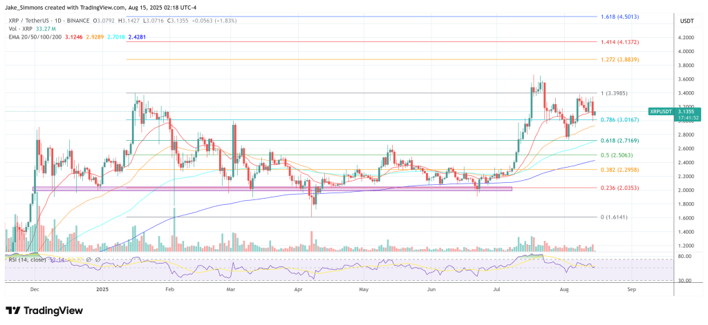Click the XRPUSDT price tag on axis
Image resolution: width=708 pixels, height=325 pixels.
click(x=675, y=113)
